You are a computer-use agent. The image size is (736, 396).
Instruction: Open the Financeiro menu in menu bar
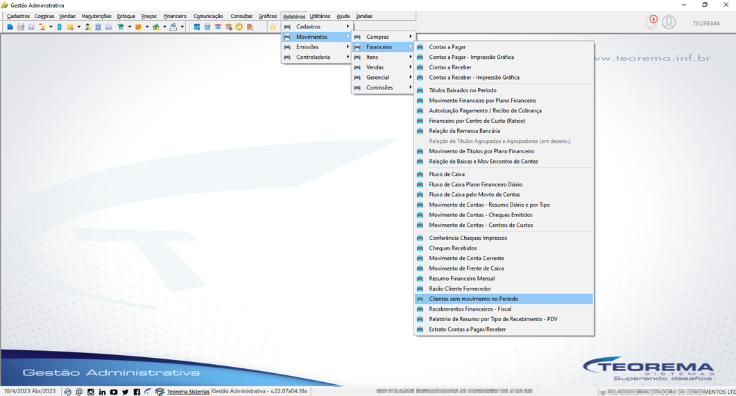click(x=175, y=17)
